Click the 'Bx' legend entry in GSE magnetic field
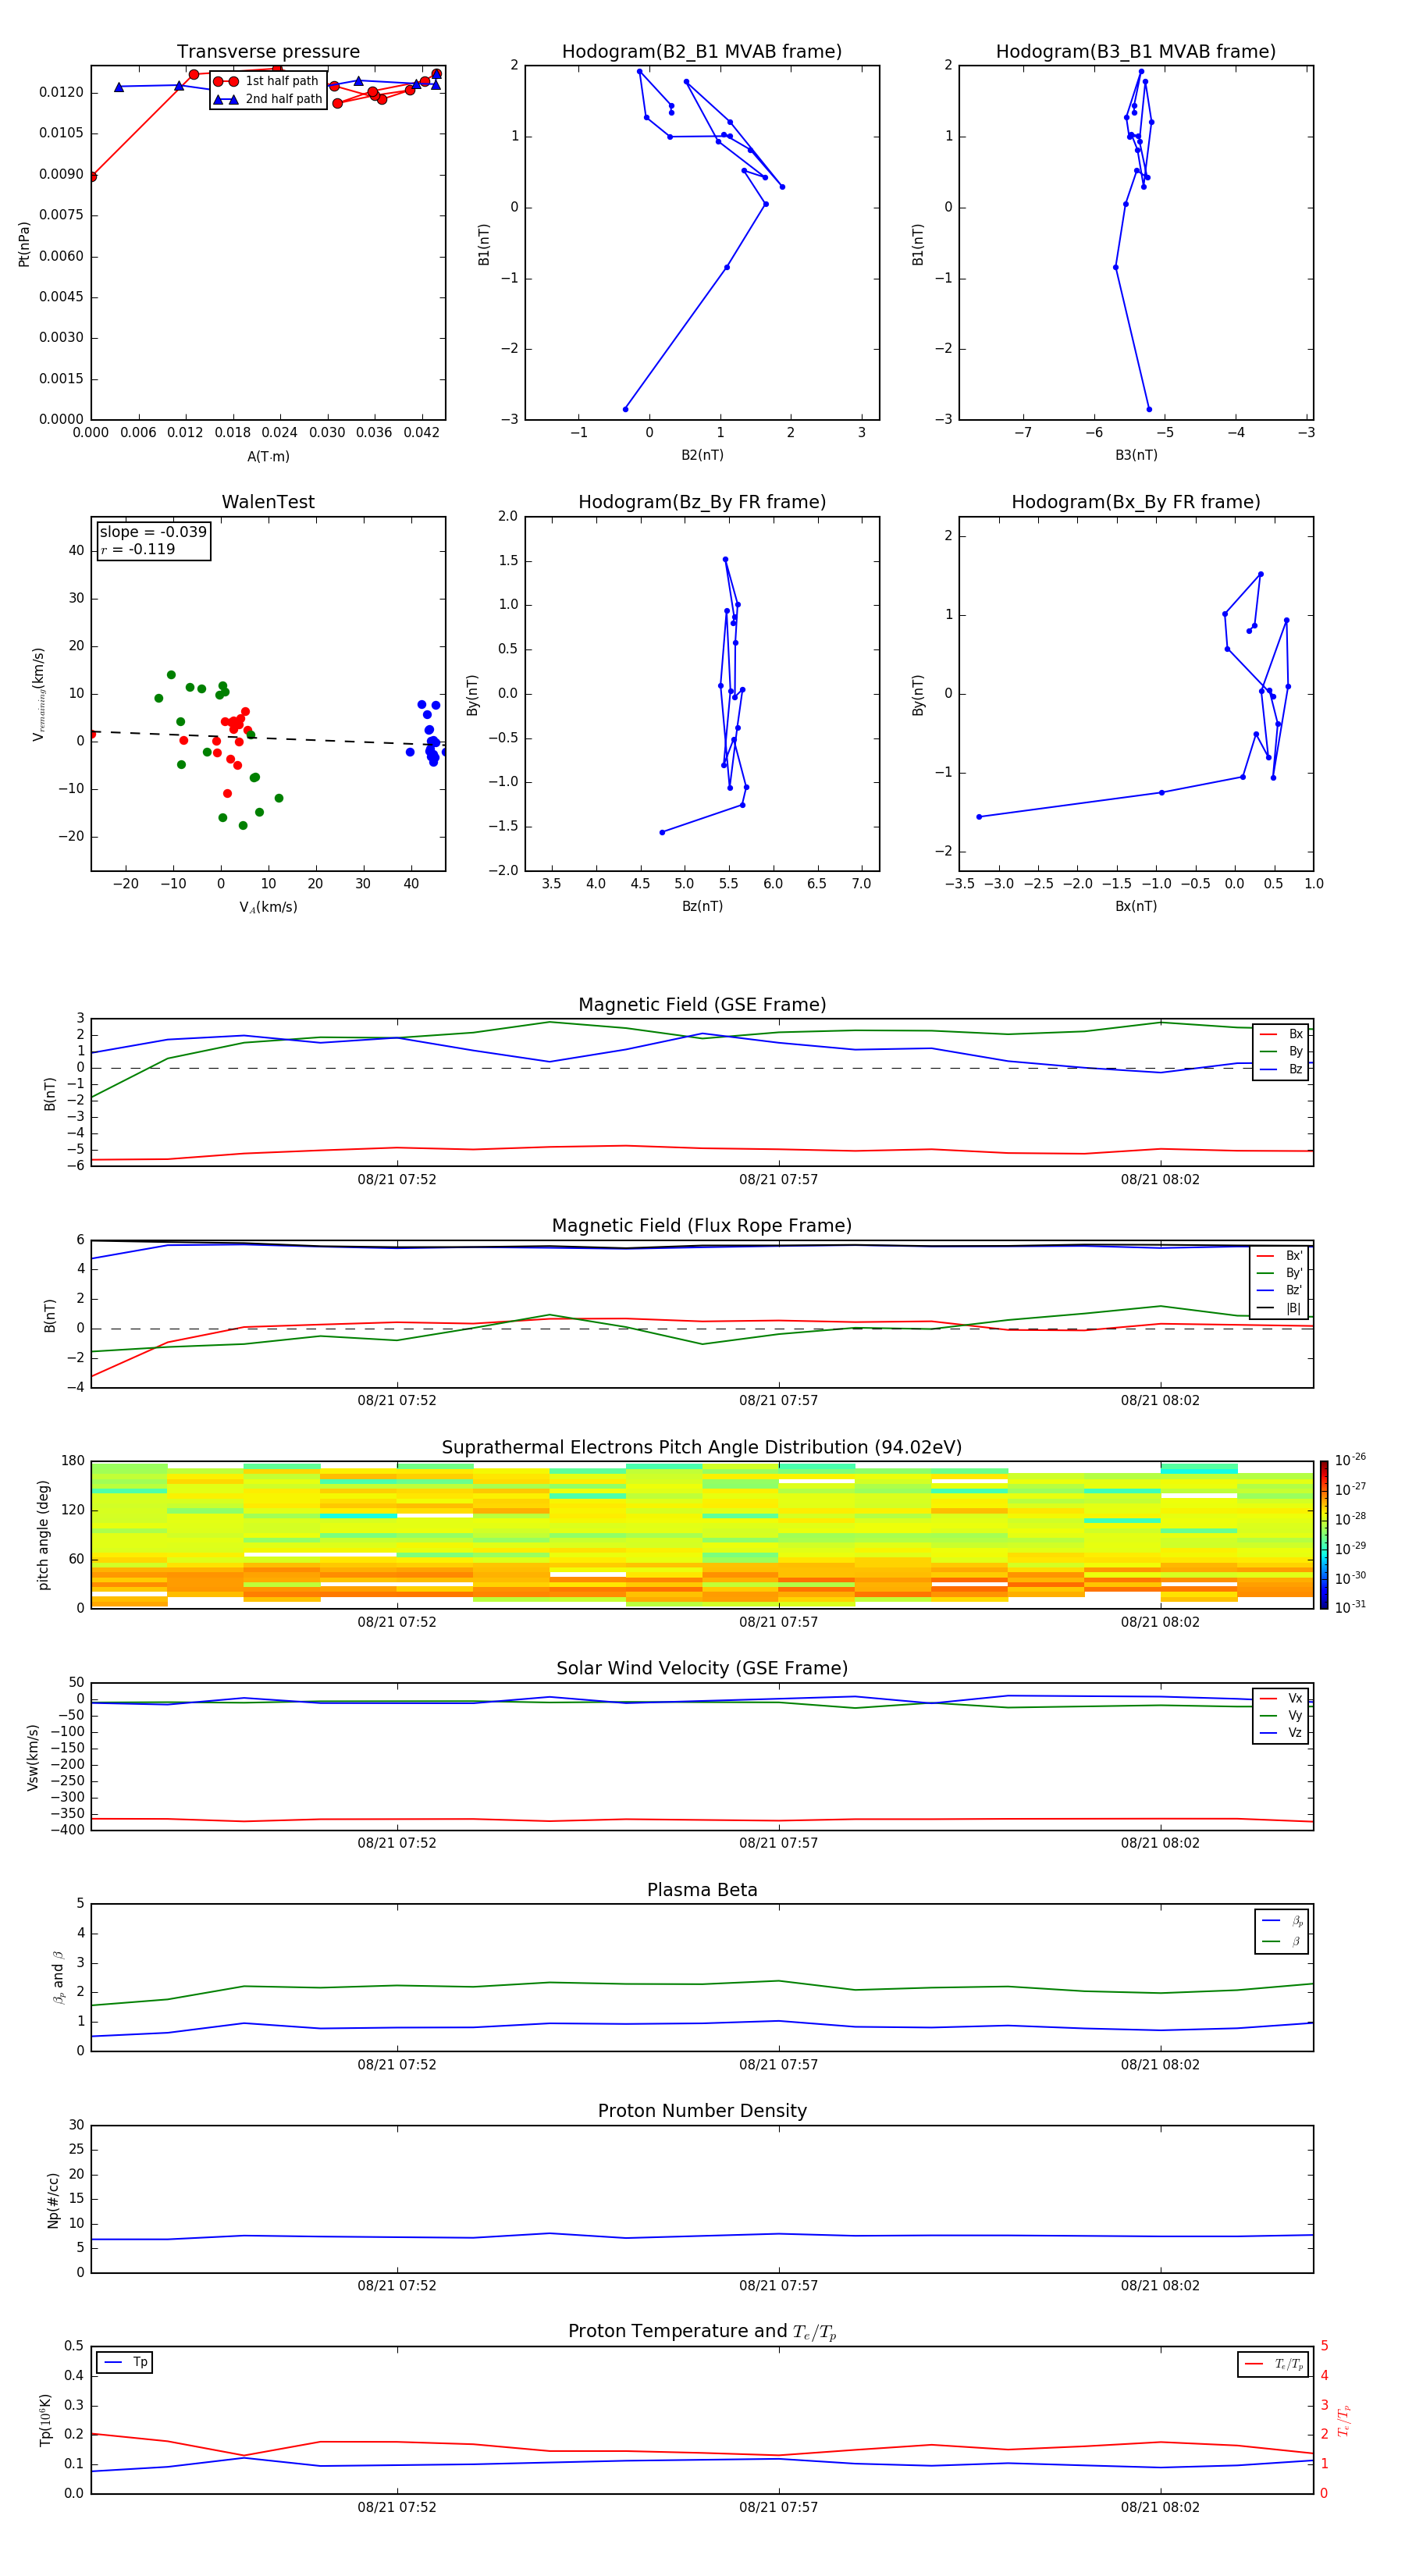This screenshot has height=2576, width=1405. coord(1282,1034)
